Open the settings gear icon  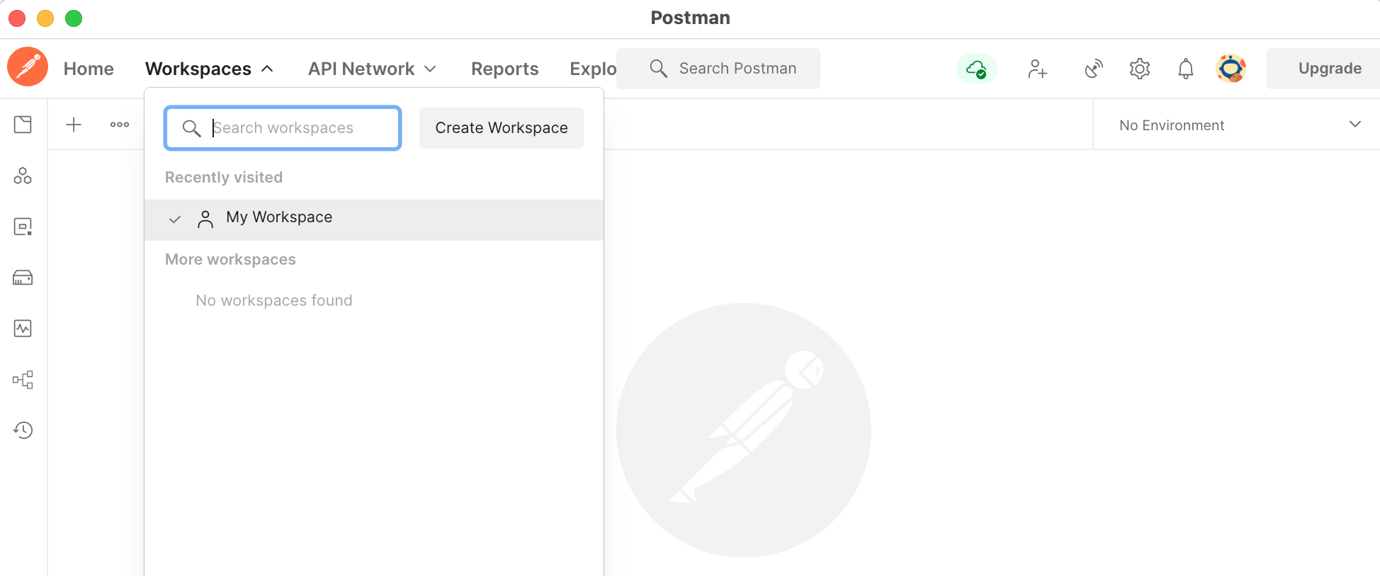click(x=1140, y=69)
